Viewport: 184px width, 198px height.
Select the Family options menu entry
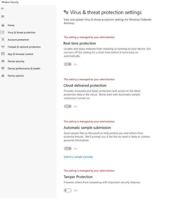click(16, 76)
